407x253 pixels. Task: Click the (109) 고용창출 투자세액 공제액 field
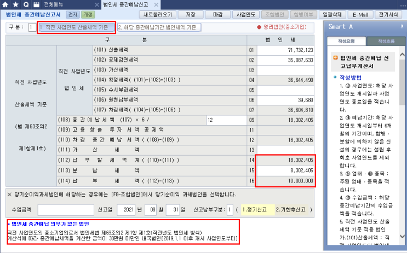[285, 130]
